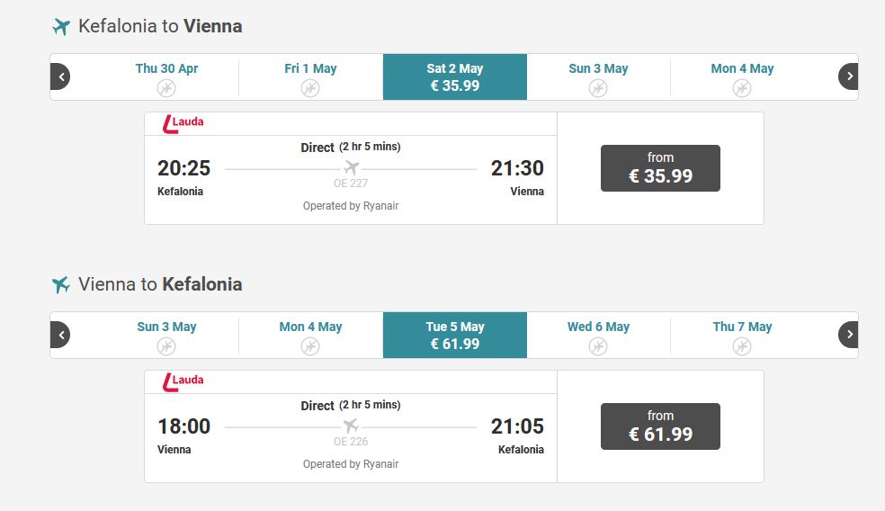Click the previous dates arrow for Kefalonia to Vienna
This screenshot has height=511, width=885.
pyautogui.click(x=60, y=76)
